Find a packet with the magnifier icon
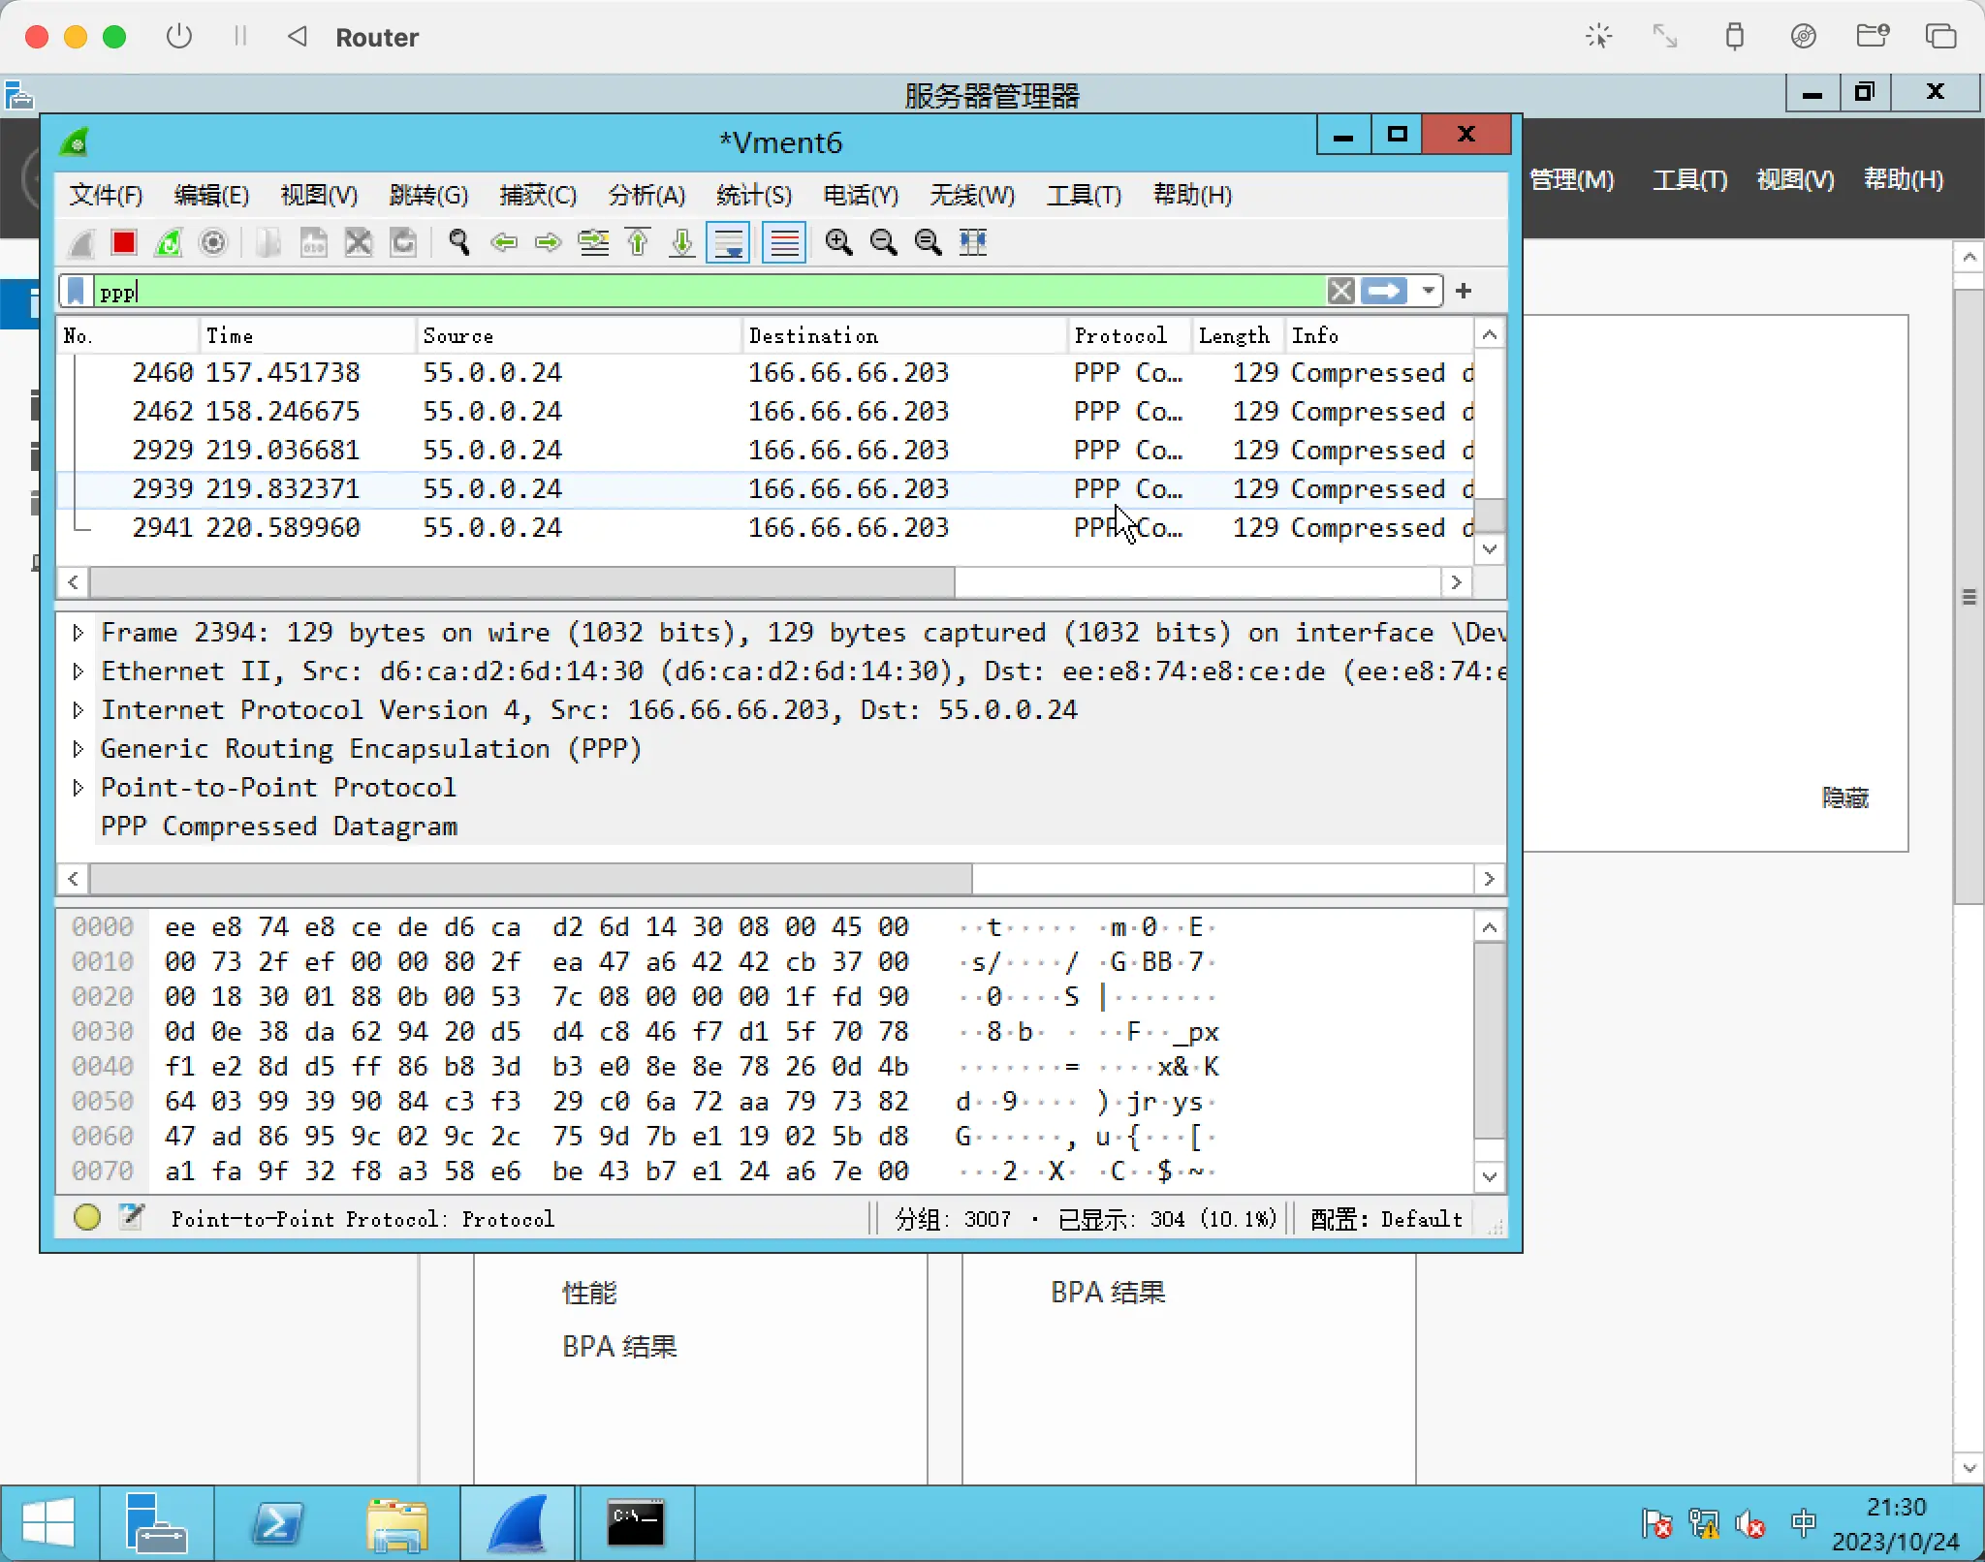Image resolution: width=1985 pixels, height=1562 pixels. (x=459, y=242)
